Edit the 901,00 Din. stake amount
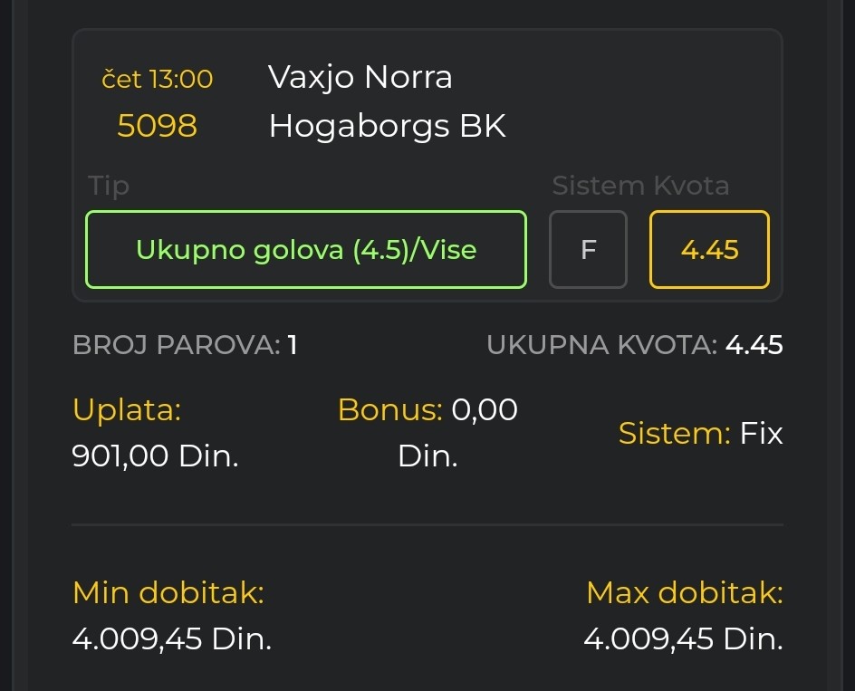 click(155, 456)
